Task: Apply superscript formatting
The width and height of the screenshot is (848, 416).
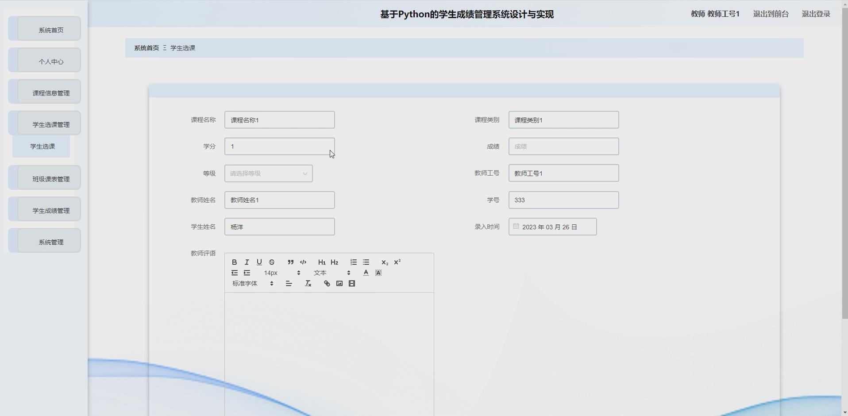Action: click(x=397, y=262)
